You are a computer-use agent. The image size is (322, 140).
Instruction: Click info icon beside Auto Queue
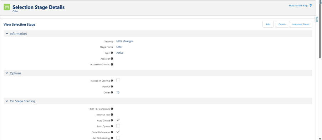(x=112, y=126)
